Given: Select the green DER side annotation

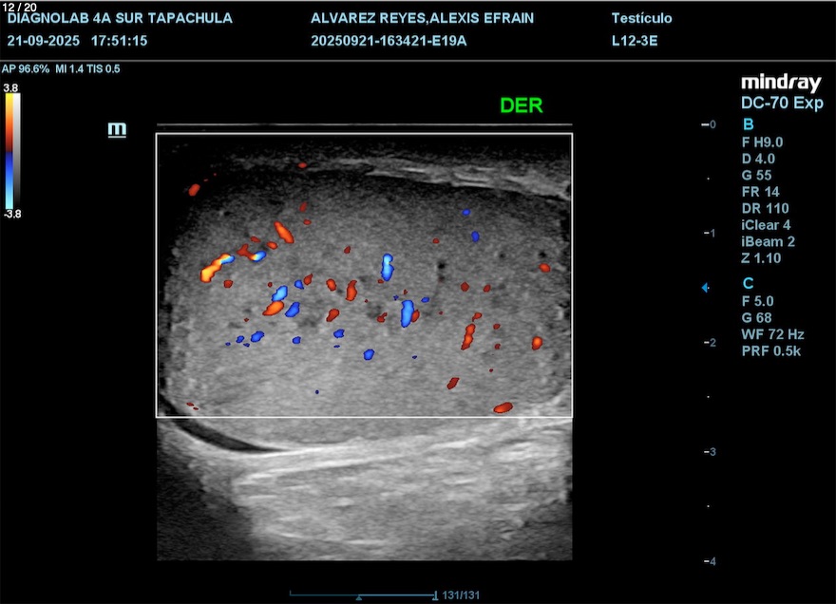Looking at the screenshot, I should pyautogui.click(x=522, y=105).
